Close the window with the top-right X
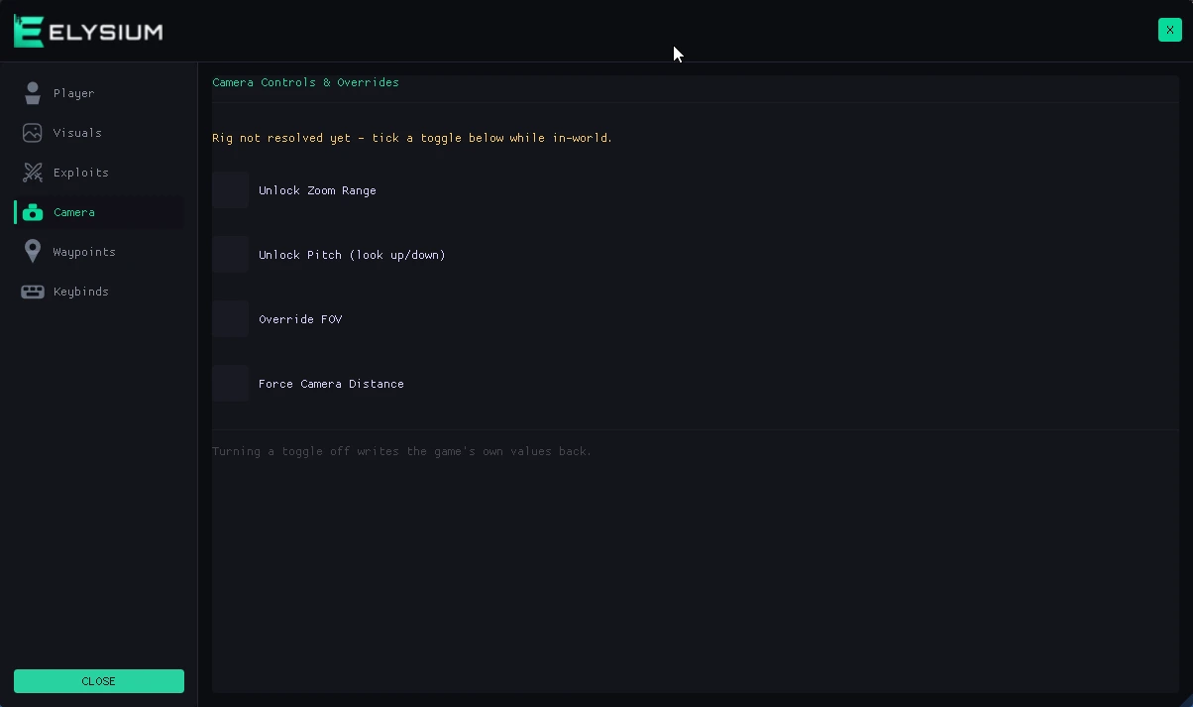Image resolution: width=1193 pixels, height=707 pixels. point(1169,30)
